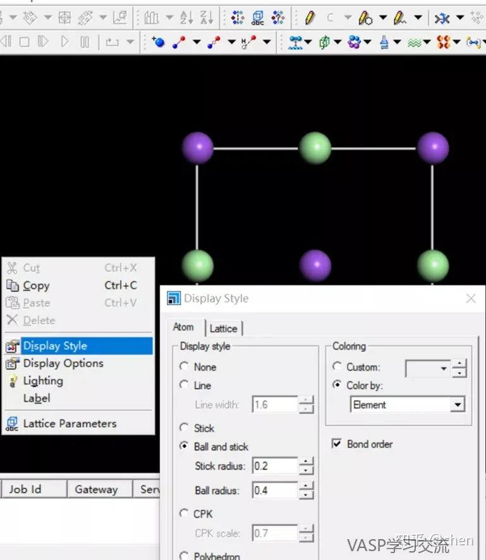The width and height of the screenshot is (486, 560).
Task: Open dropdown arrow next to Sketch Ring tool
Action: point(383,17)
